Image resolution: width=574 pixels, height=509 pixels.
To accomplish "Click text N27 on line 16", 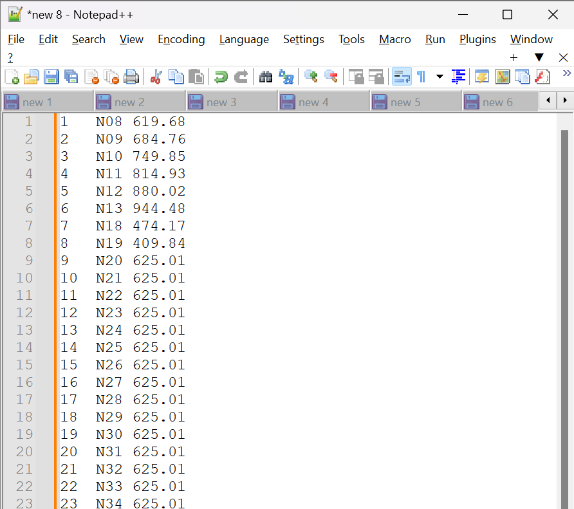I will 109,382.
